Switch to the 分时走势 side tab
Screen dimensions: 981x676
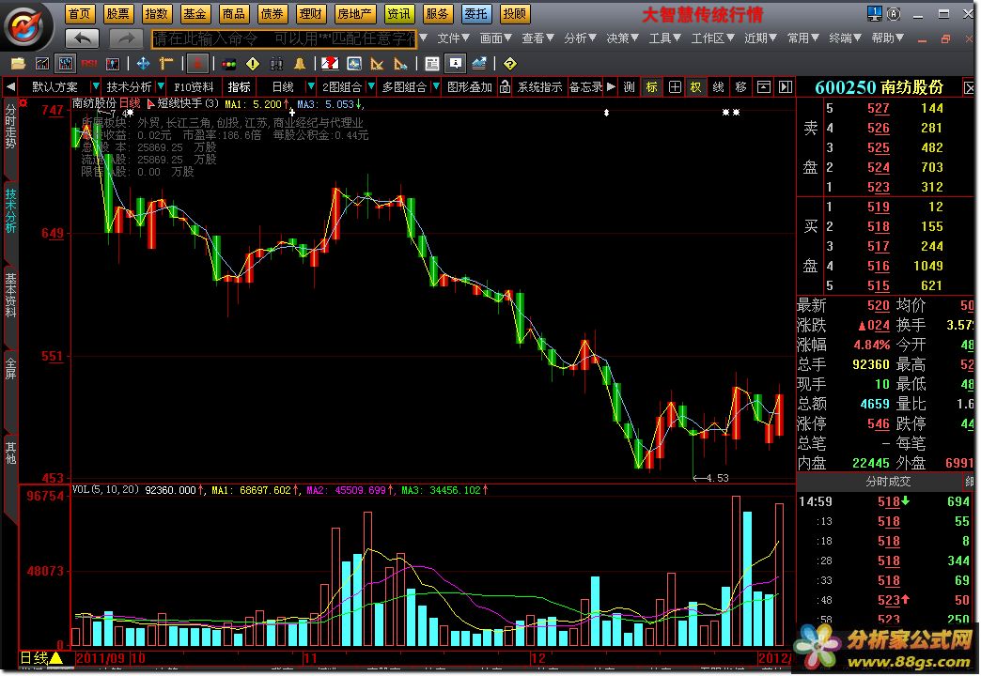point(10,126)
